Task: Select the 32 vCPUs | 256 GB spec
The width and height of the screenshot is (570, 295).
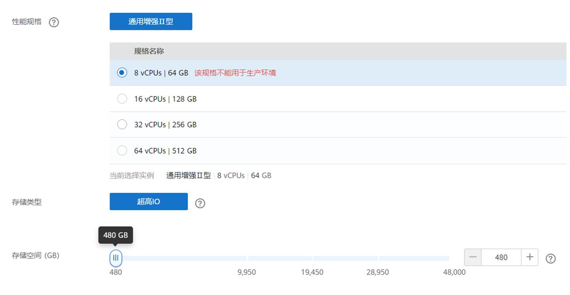Action: click(x=122, y=125)
